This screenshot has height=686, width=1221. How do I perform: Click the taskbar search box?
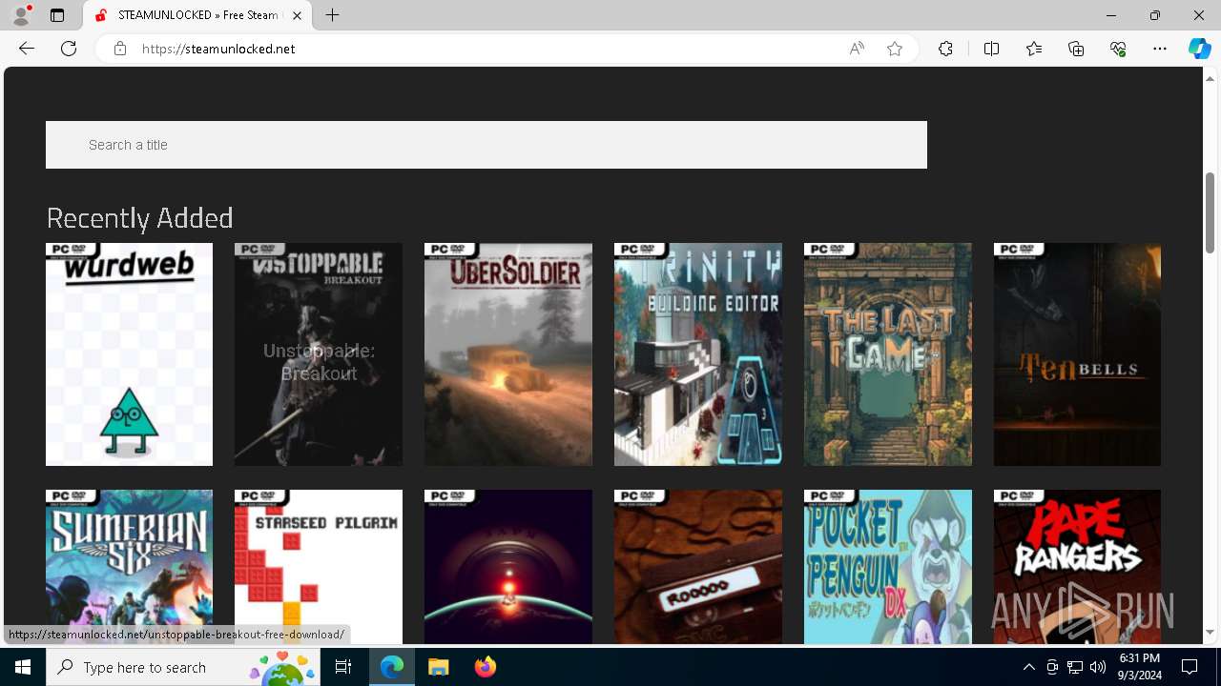(x=184, y=667)
